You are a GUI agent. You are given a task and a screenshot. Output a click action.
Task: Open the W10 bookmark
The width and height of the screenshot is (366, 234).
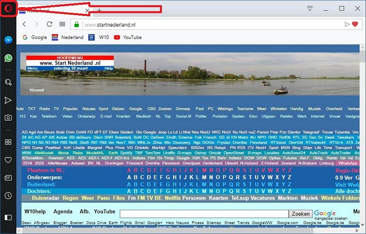tap(99, 37)
